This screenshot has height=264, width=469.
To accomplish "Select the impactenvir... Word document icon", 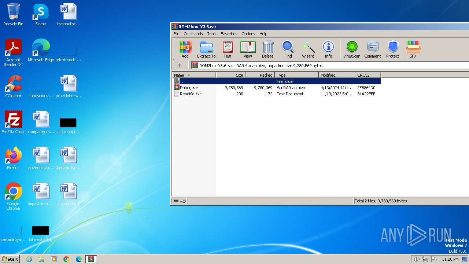I will 41,194.
